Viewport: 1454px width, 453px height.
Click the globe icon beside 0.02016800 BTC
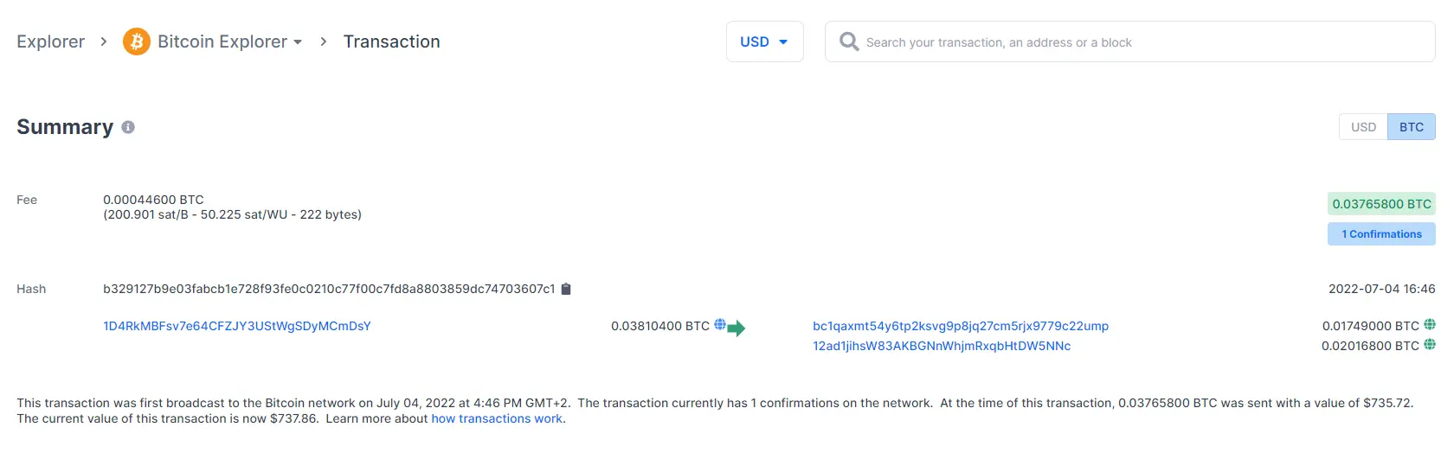click(1430, 345)
